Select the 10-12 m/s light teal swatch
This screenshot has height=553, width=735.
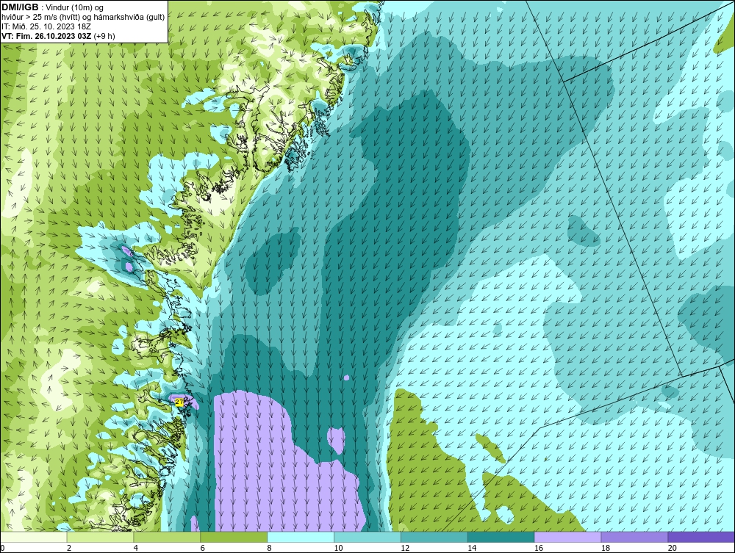(x=367, y=537)
